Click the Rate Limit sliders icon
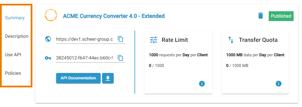This screenshot has width=302, height=107. click(x=154, y=40)
